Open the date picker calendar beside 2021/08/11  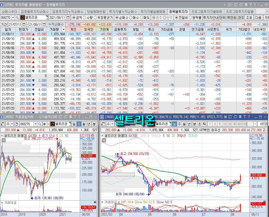pyautogui.click(x=68, y=18)
